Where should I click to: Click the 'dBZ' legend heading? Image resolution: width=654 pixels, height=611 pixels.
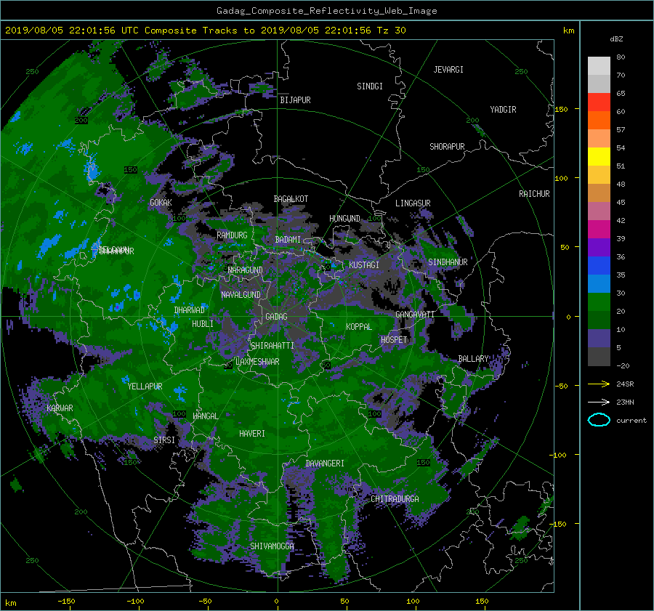click(616, 39)
